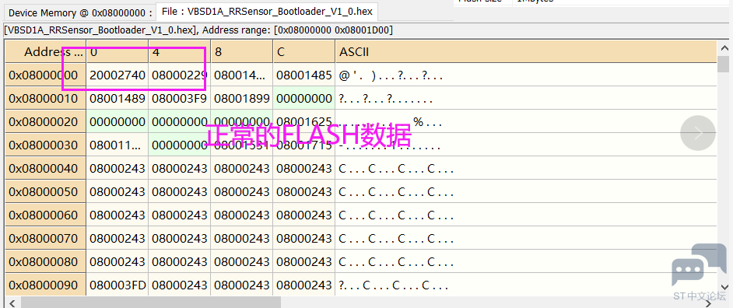Viewport: 733px width, 308px height.
Task: Click the ASCII column header
Action: click(526, 52)
